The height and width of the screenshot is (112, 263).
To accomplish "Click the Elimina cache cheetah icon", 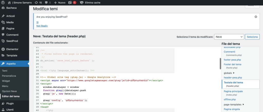I will pos(82,3).
